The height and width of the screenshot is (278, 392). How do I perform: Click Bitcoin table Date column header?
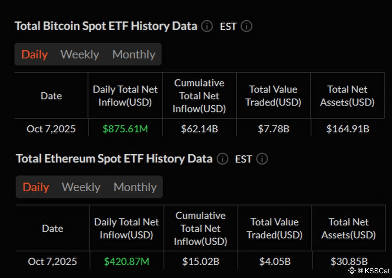[51, 96]
